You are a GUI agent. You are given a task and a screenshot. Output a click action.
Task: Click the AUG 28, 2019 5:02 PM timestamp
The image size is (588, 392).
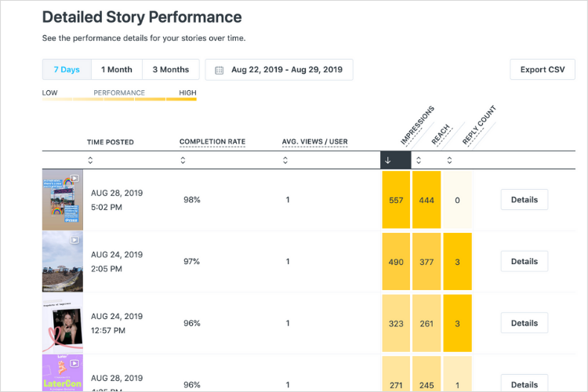117,200
